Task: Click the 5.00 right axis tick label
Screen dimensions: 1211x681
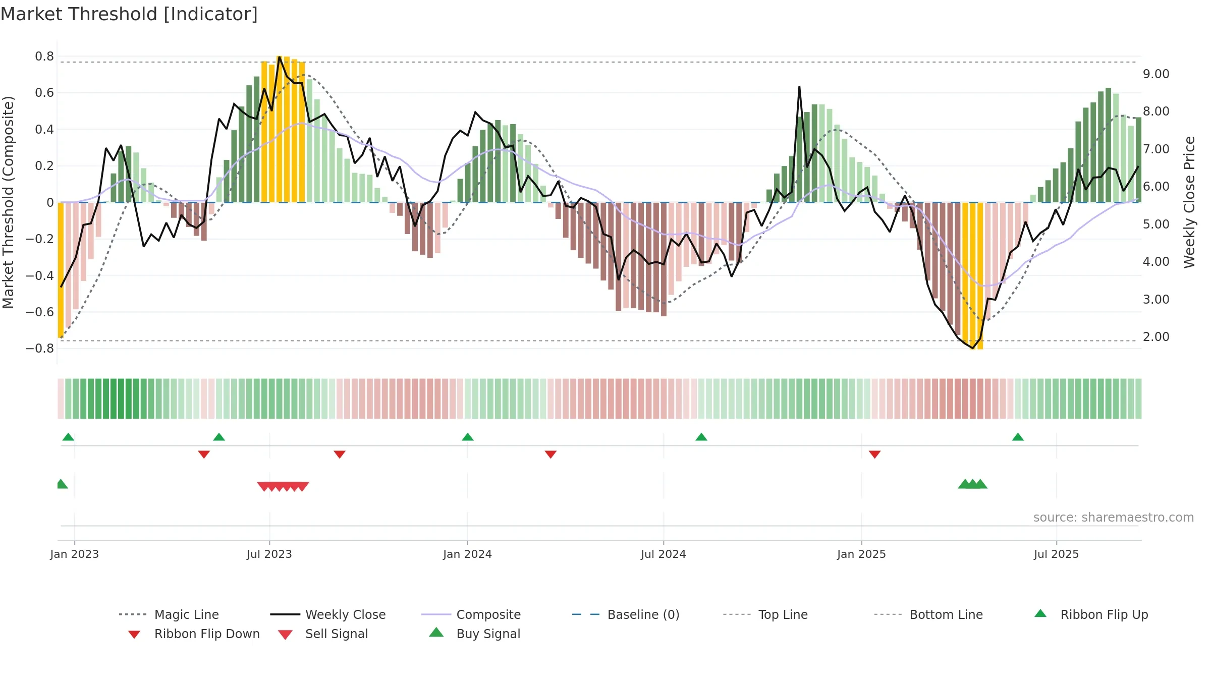Action: click(x=1156, y=224)
